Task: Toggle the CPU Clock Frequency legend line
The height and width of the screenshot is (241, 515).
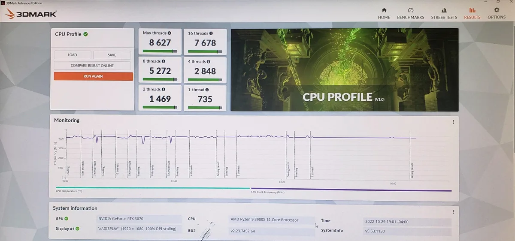Action: pyautogui.click(x=351, y=190)
